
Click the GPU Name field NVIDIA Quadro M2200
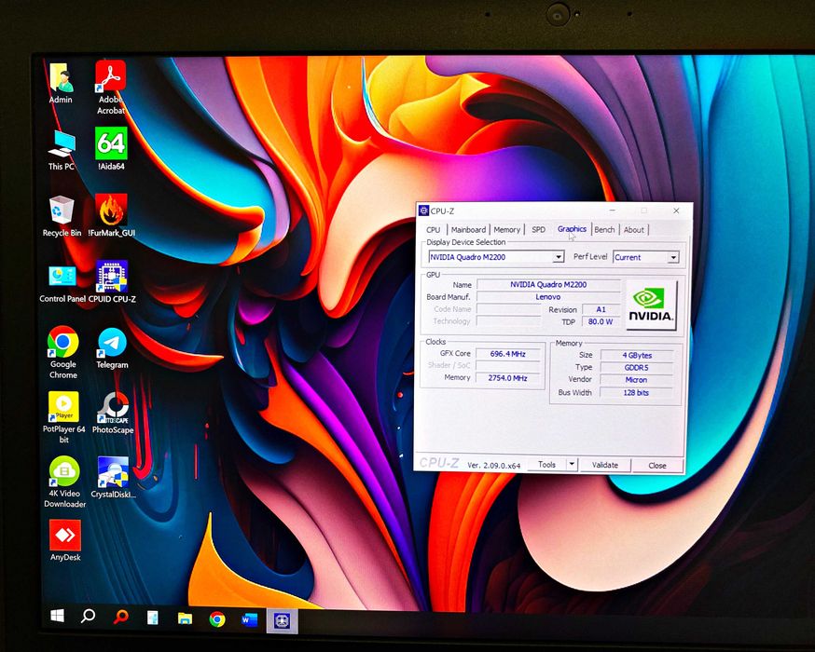click(548, 284)
